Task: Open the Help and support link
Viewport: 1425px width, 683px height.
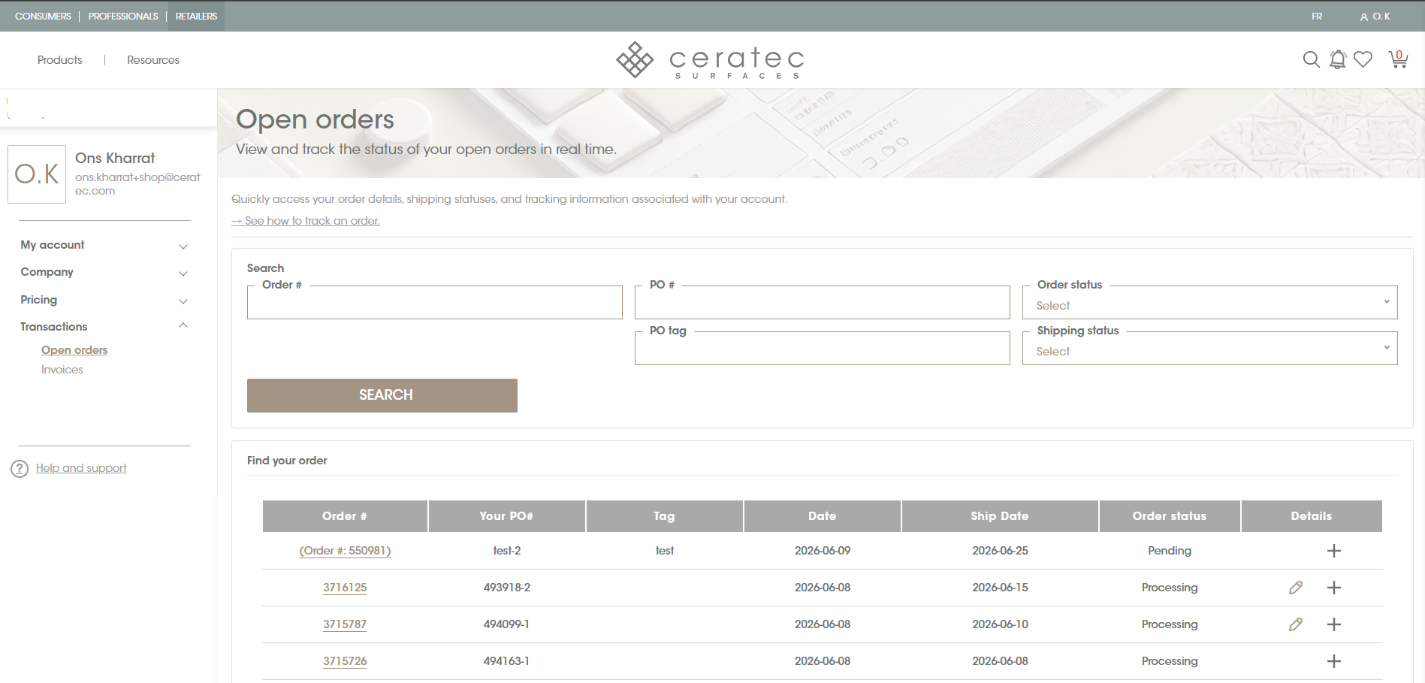Action: coord(81,468)
